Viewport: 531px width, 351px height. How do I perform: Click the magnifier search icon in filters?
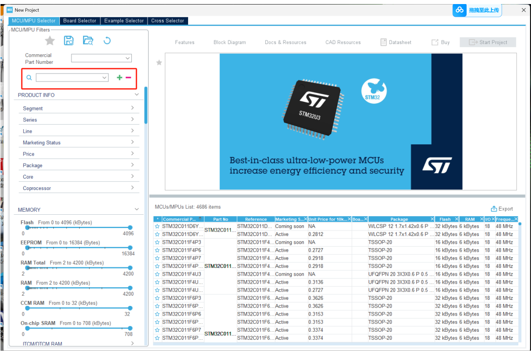point(29,78)
